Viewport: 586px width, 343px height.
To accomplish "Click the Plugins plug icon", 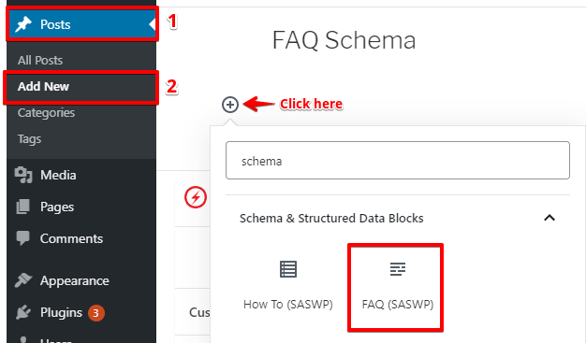I will click(23, 312).
